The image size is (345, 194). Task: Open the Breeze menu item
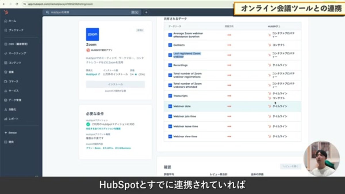pos(12,133)
